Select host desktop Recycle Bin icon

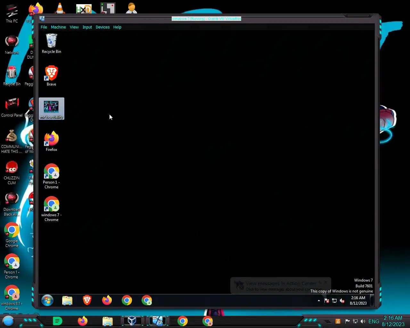point(12,76)
